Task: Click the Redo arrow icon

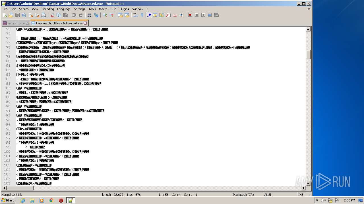Action: (x=80, y=15)
